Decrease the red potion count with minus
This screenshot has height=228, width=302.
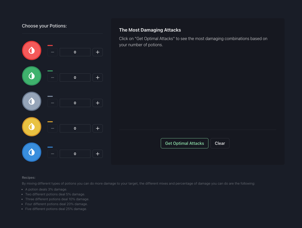52,52
